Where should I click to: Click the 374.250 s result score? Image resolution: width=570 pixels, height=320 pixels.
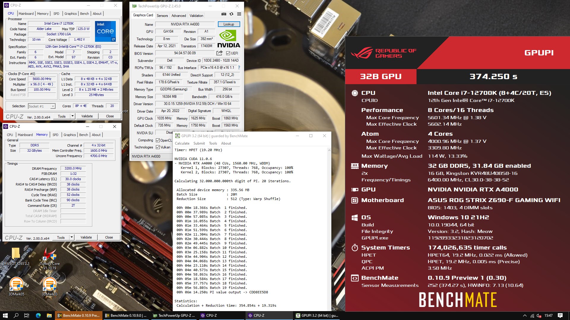click(x=493, y=76)
